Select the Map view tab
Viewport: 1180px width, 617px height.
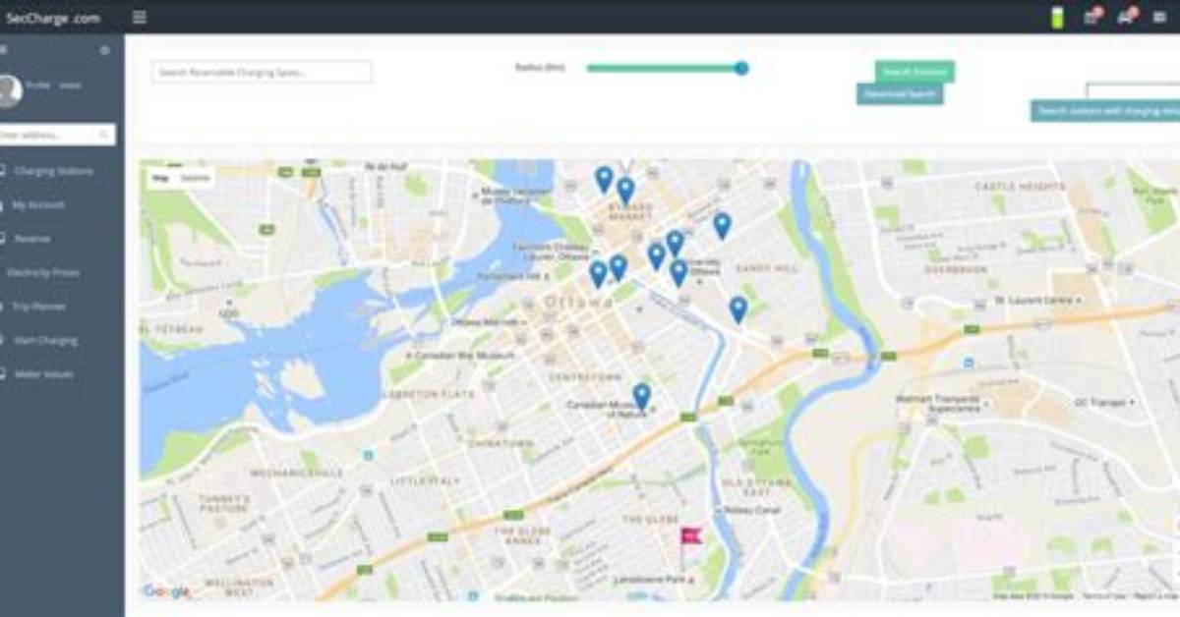160,178
